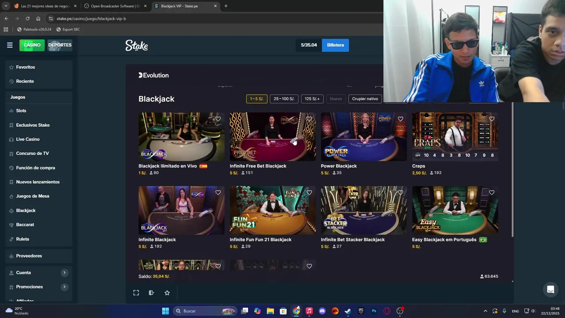Open Steam from the taskbar
565x318 pixels.
pos(348,311)
